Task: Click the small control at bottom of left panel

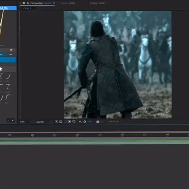Action: [x=11, y=120]
